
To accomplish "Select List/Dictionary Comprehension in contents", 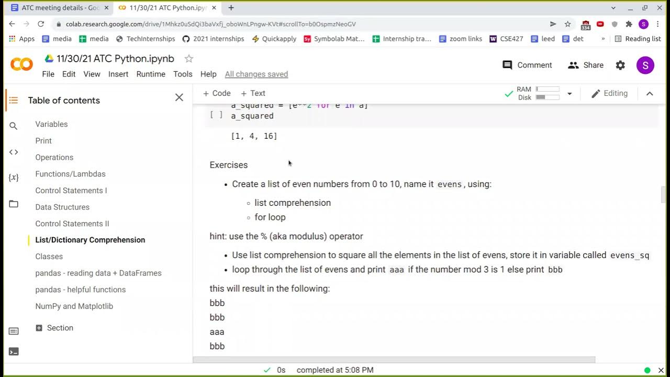I will click(x=90, y=240).
